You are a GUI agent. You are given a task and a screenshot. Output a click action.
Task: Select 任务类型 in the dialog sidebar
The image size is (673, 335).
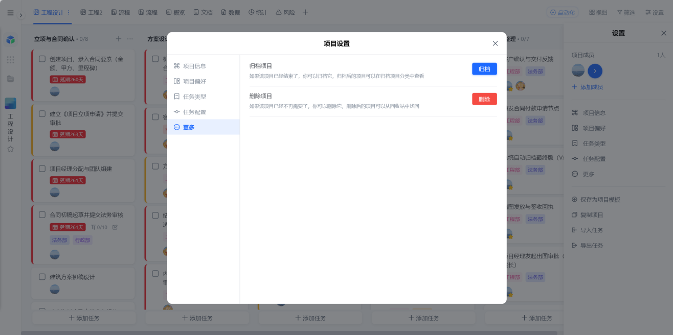click(x=204, y=97)
